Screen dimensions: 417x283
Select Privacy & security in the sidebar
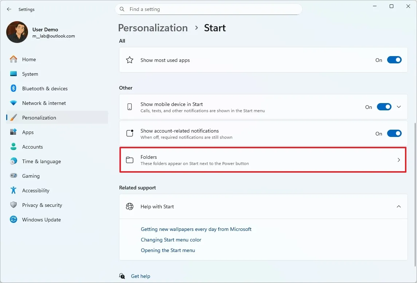pos(42,205)
